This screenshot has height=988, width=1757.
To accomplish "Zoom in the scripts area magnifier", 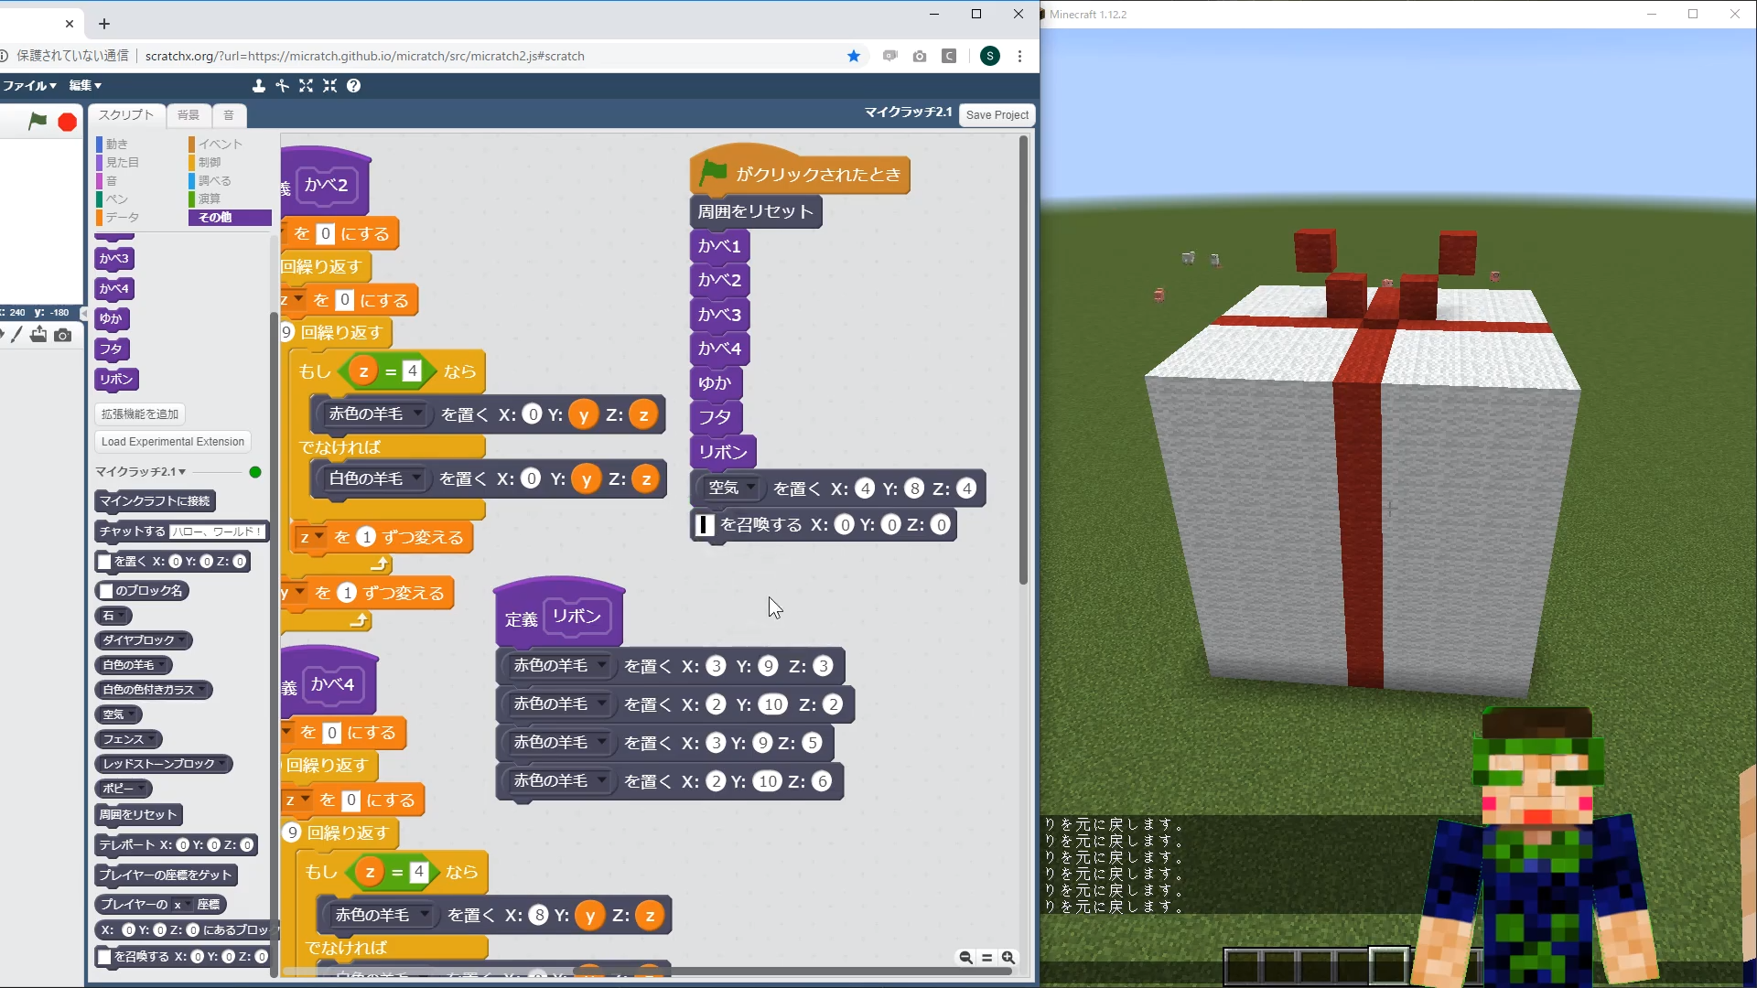I will pos(1008,957).
